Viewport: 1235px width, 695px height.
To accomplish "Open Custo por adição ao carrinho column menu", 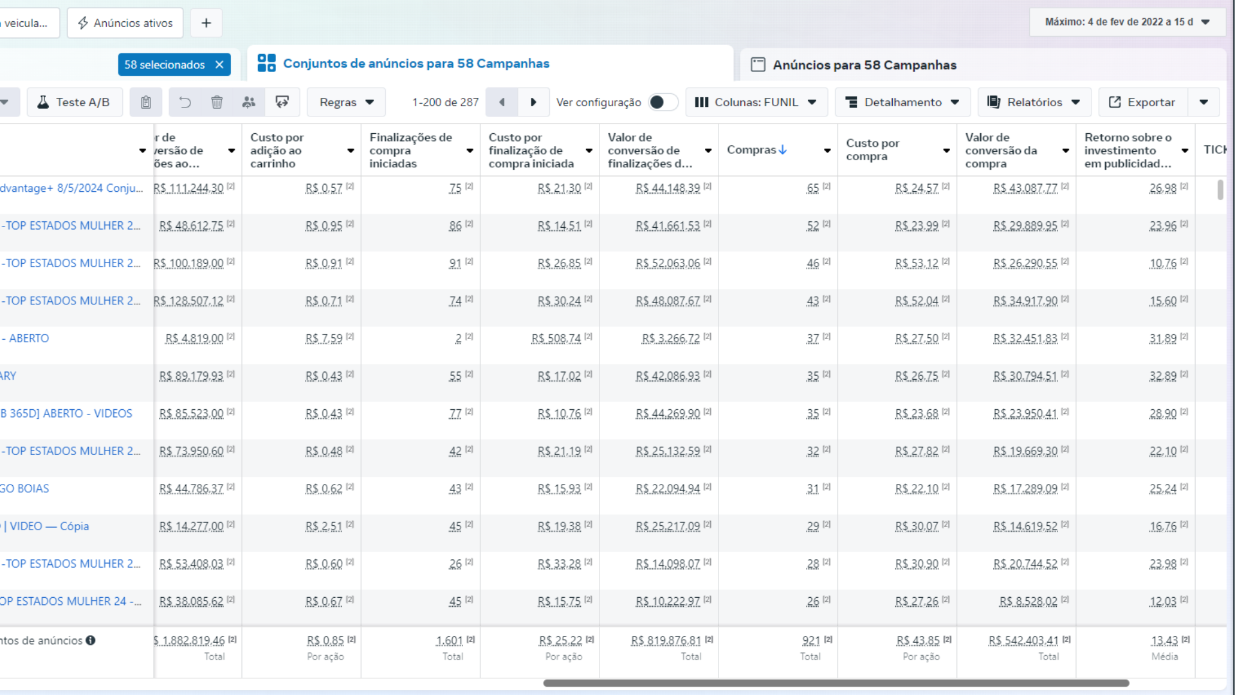I will pos(351,151).
